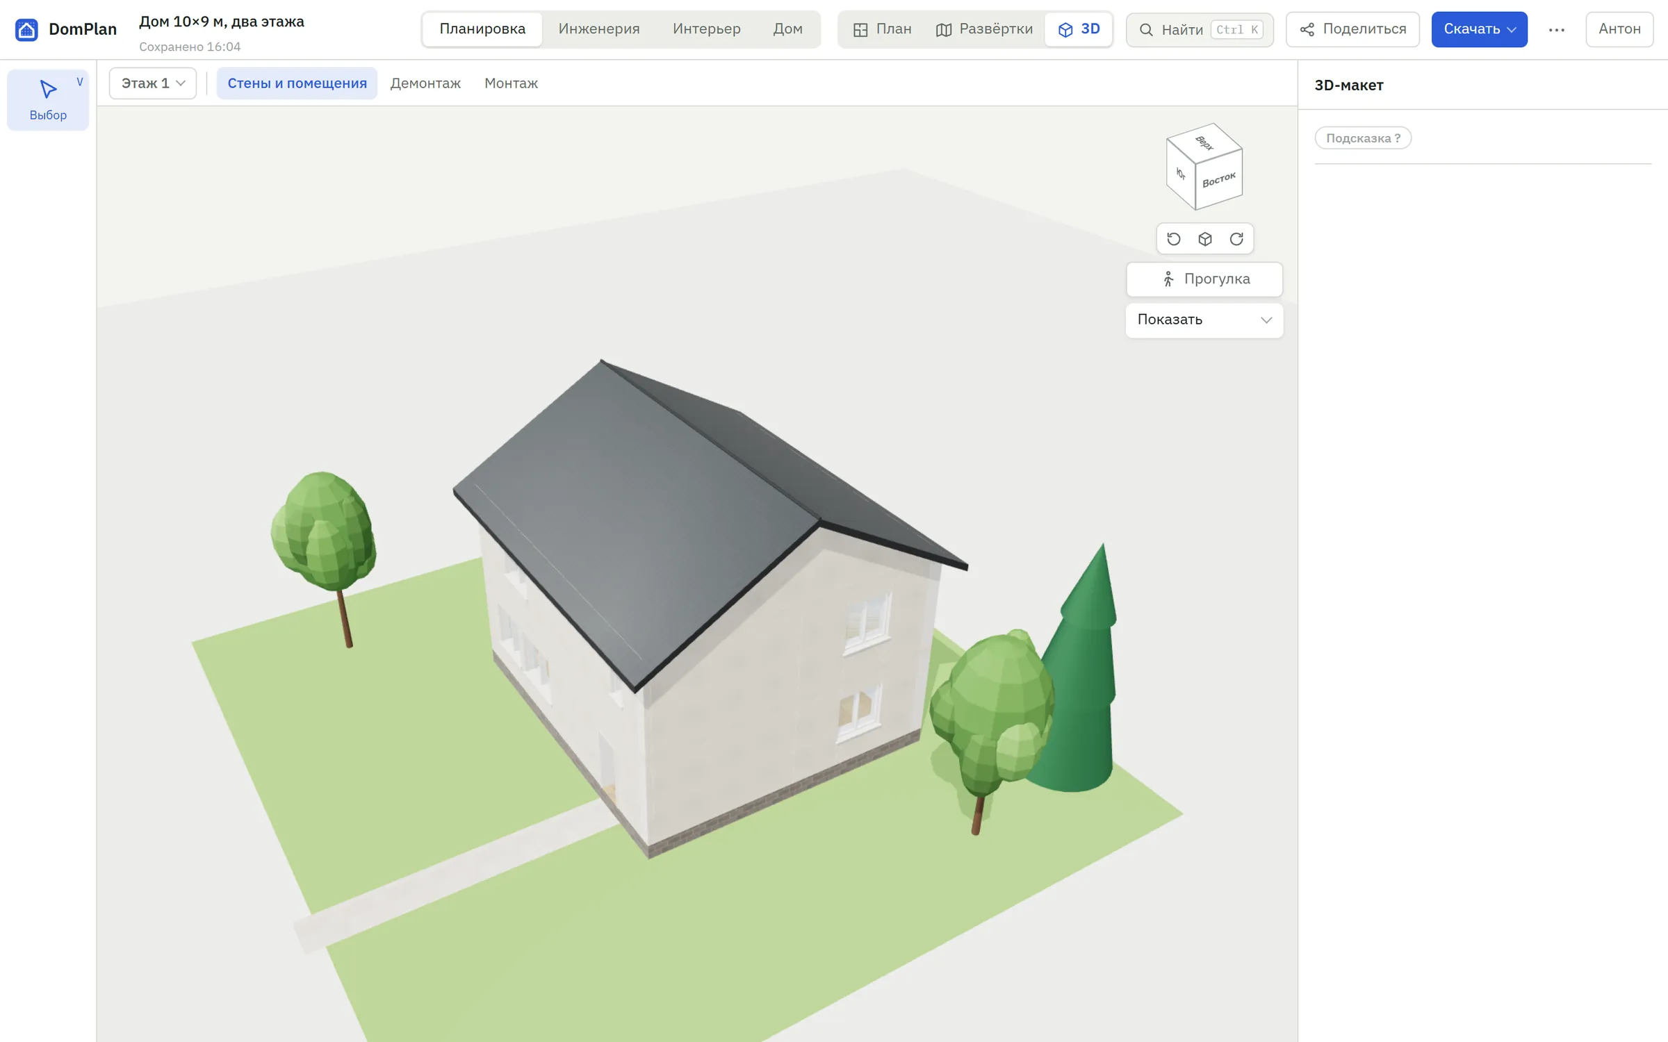
Task: Open the Планировка section
Action: 482,29
